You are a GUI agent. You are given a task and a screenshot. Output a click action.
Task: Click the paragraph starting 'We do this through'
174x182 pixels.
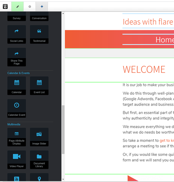[x=148, y=99]
